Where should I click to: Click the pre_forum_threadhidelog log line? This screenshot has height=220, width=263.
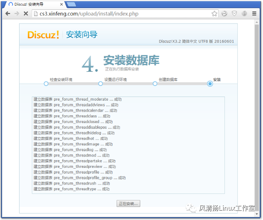click(74, 133)
